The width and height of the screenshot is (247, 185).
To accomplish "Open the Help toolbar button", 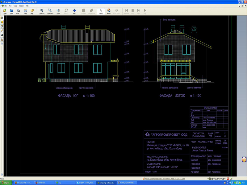I will tap(32, 12).
